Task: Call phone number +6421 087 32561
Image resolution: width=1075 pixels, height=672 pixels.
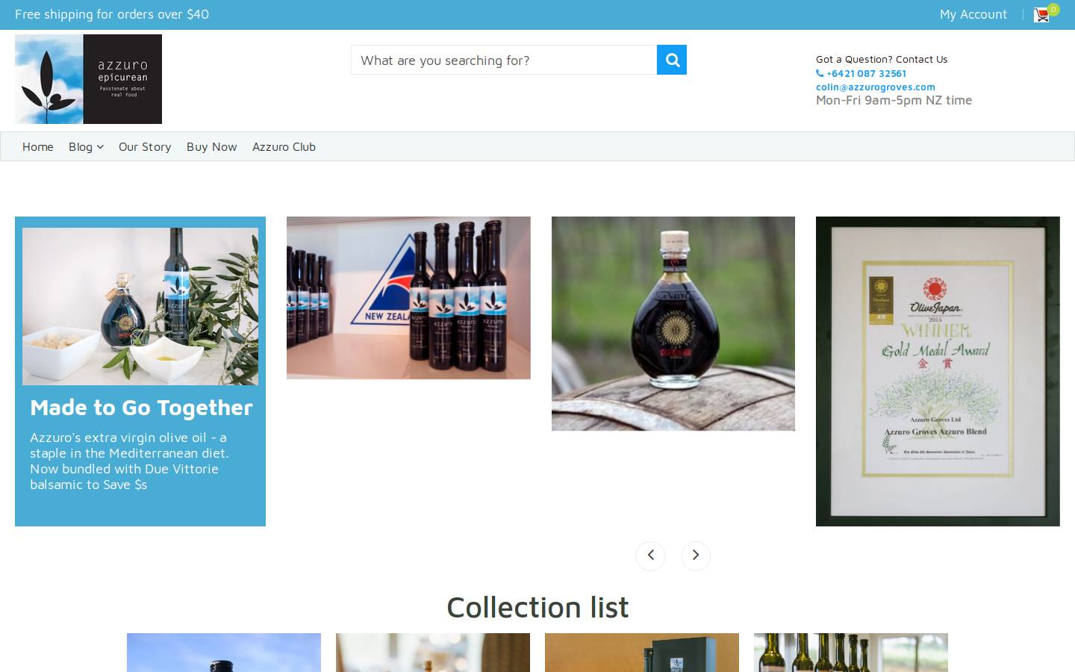Action: click(861, 73)
